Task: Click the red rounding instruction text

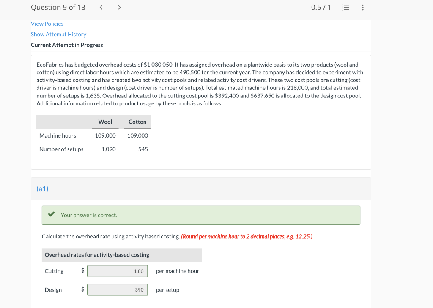Action: point(247,237)
